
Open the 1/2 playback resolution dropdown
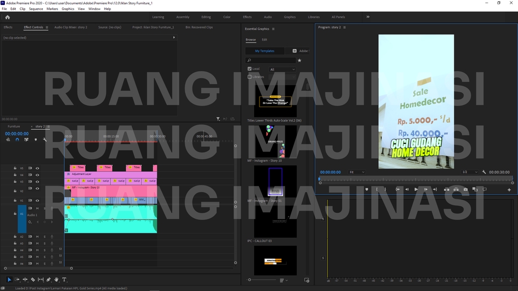pos(469,172)
